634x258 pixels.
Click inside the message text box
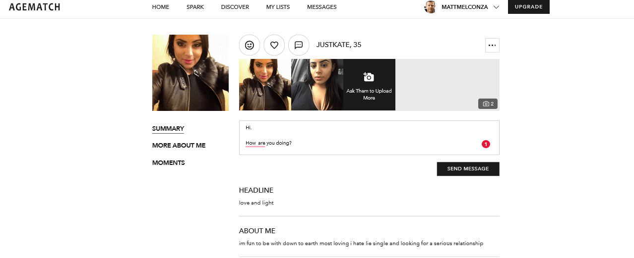click(x=369, y=138)
